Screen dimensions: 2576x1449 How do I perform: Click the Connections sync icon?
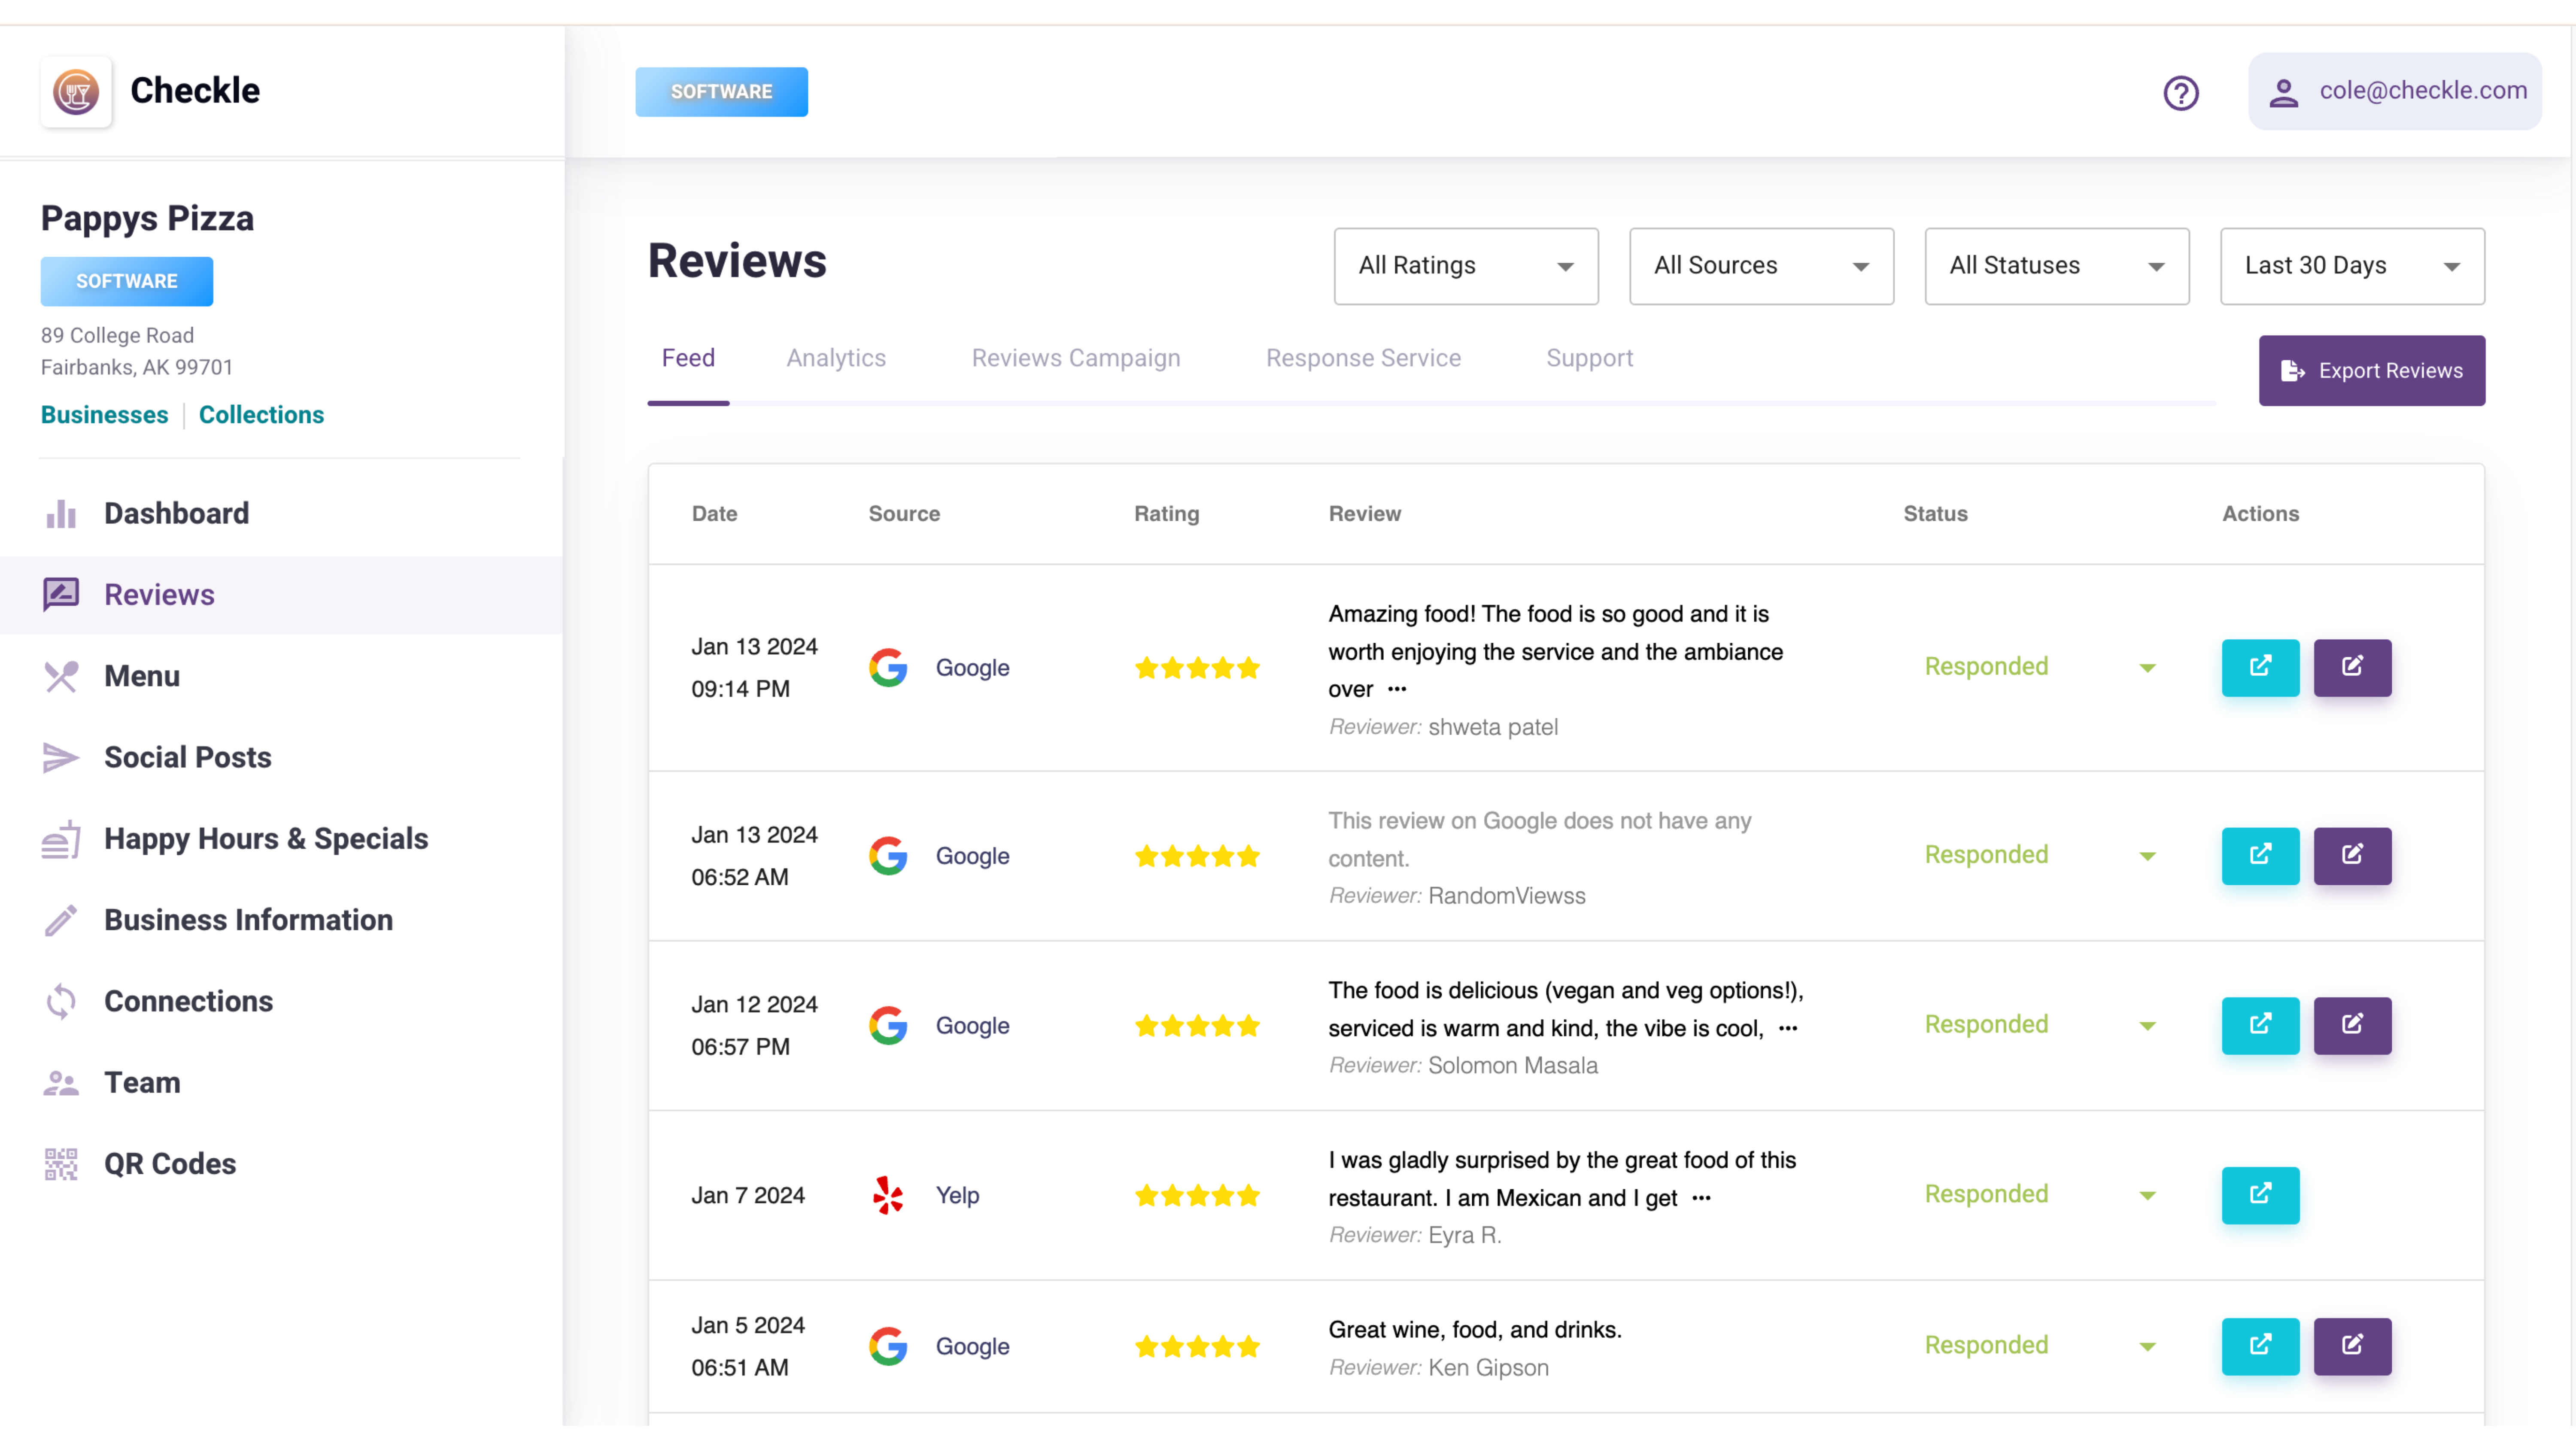61,1001
